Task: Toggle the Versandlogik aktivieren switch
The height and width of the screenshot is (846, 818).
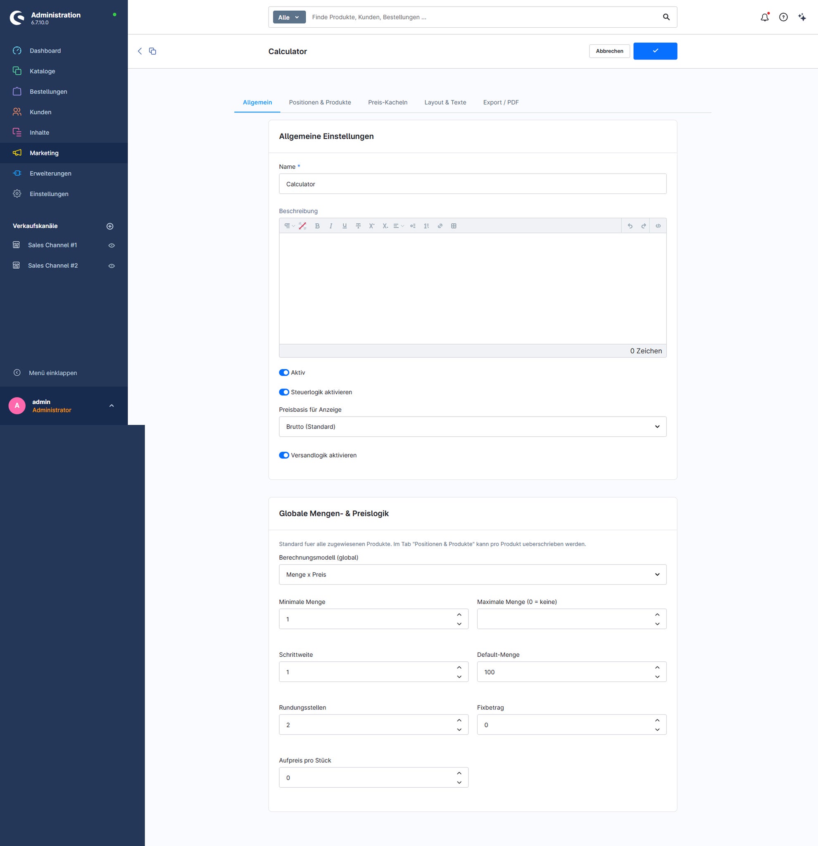Action: (284, 455)
